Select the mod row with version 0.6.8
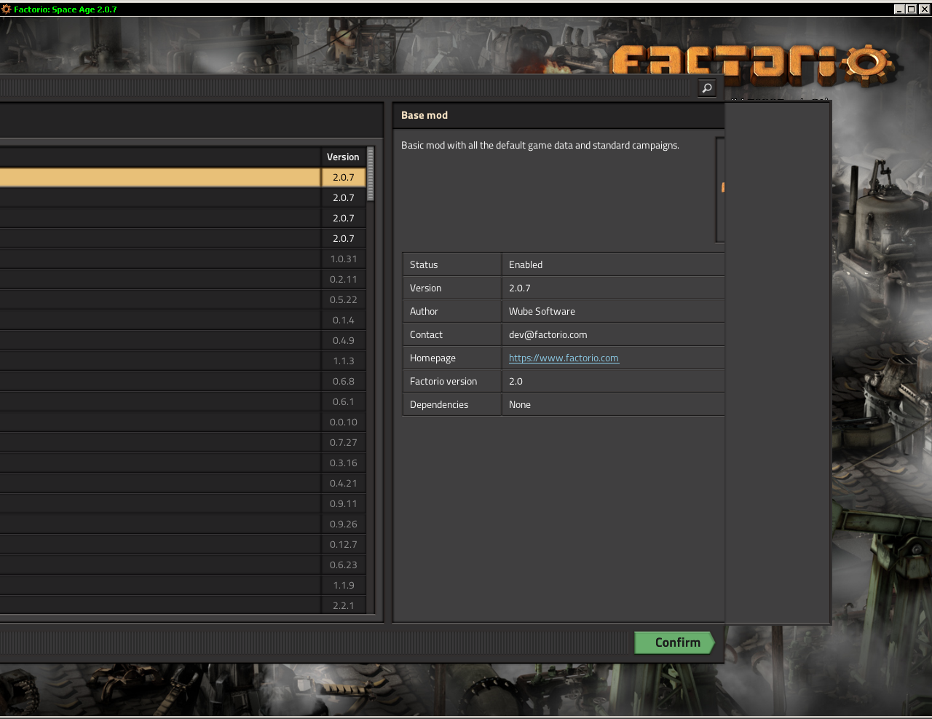This screenshot has width=932, height=719. point(183,381)
